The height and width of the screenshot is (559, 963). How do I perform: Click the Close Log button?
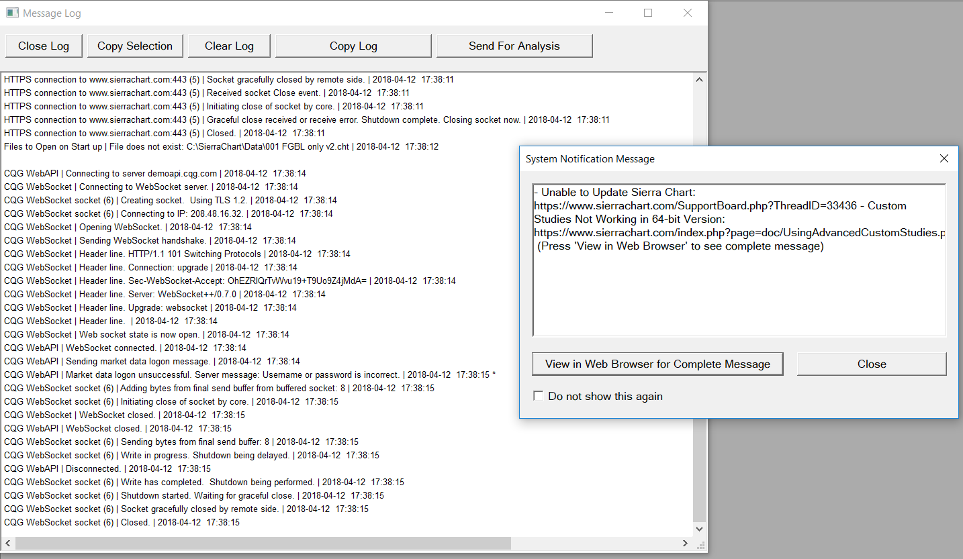[44, 46]
